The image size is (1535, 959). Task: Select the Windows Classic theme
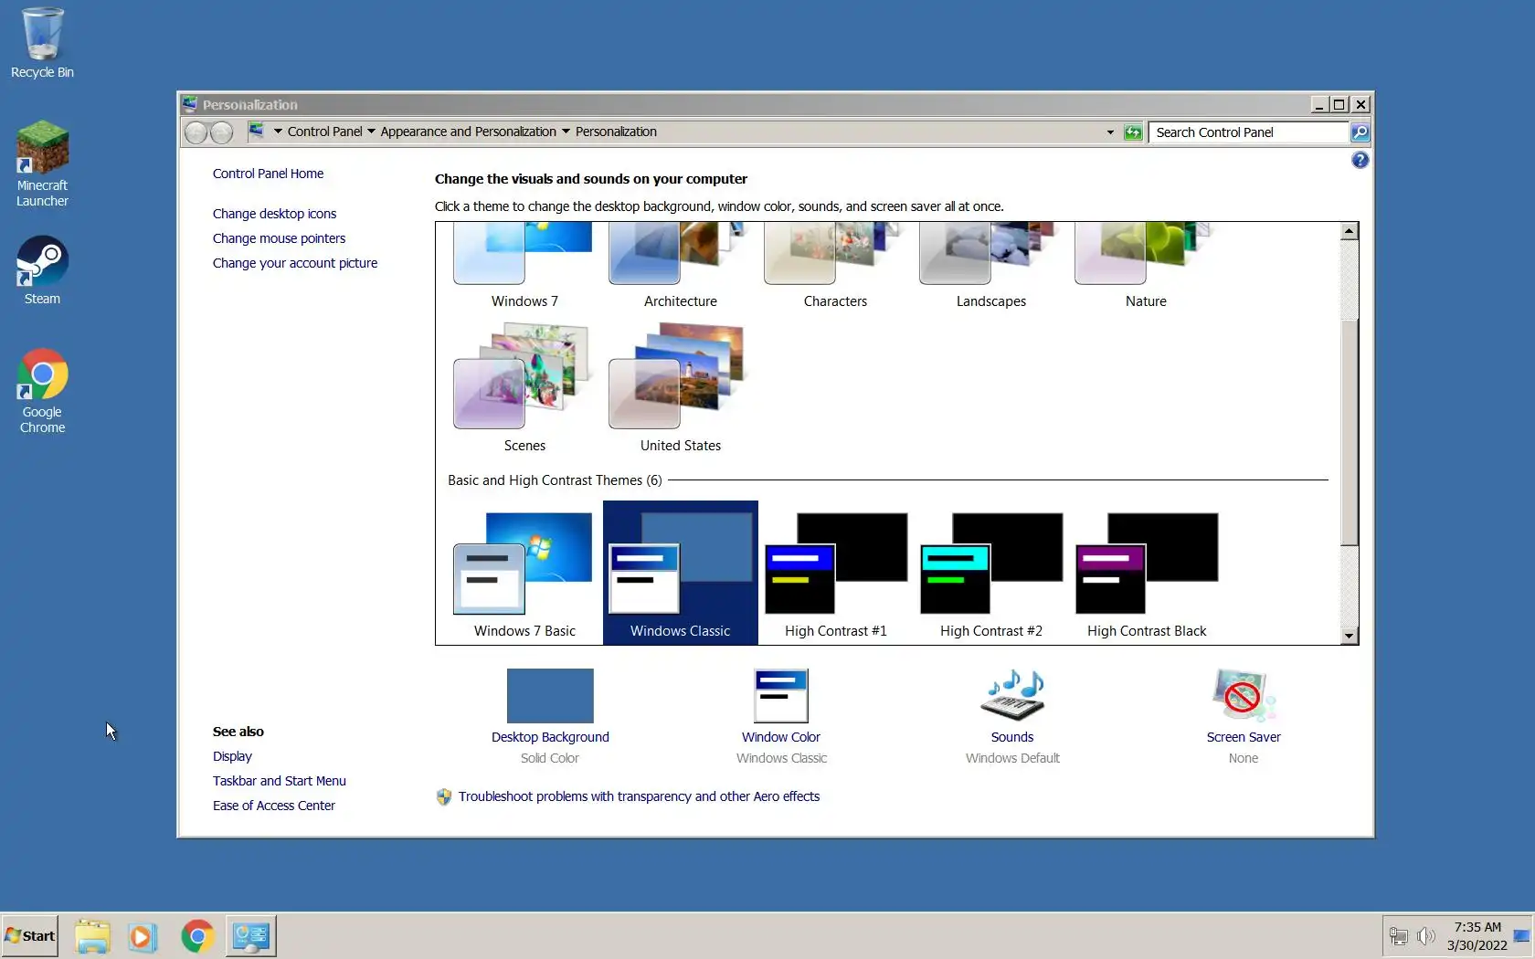point(680,574)
